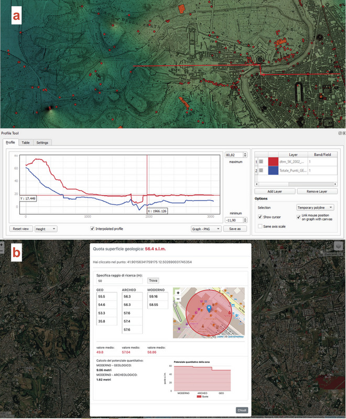The width and height of the screenshot is (346, 419).
Task: Close the Profile Tool panel
Action: pos(343,134)
